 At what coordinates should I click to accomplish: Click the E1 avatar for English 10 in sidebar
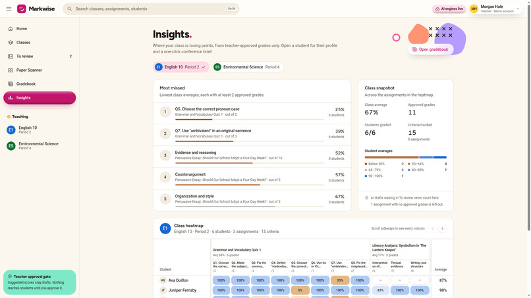click(11, 130)
